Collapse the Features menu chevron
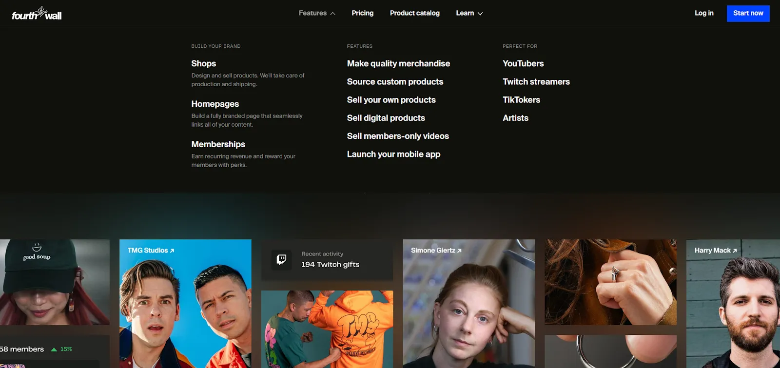The image size is (780, 368). coord(332,14)
